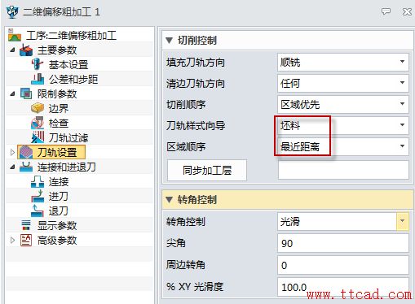The width and height of the screenshot is (415, 304).
Task: Expand the 刀轨设置 tree node
Action: pyautogui.click(x=12, y=152)
